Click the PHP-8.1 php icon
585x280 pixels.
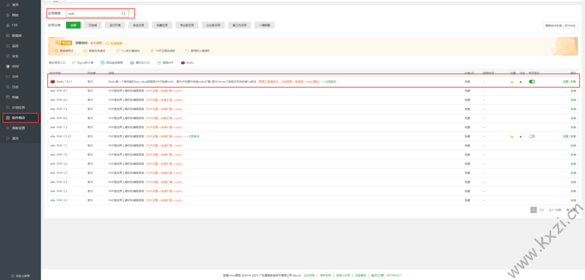point(53,91)
